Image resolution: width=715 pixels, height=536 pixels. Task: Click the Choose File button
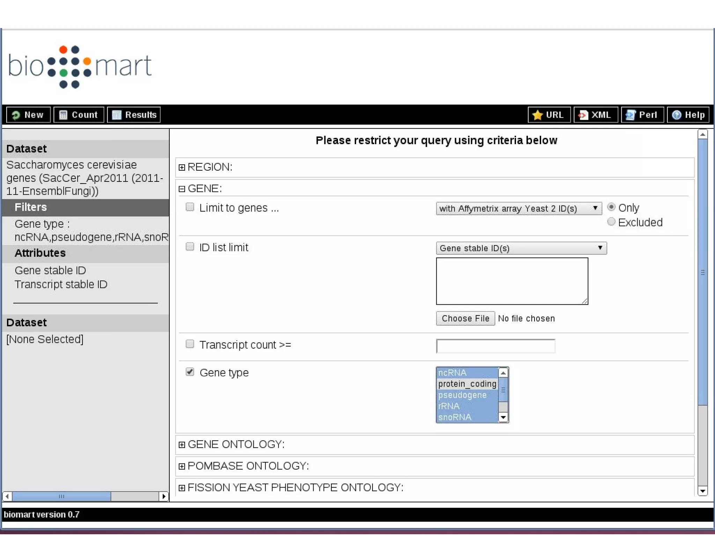coord(465,318)
